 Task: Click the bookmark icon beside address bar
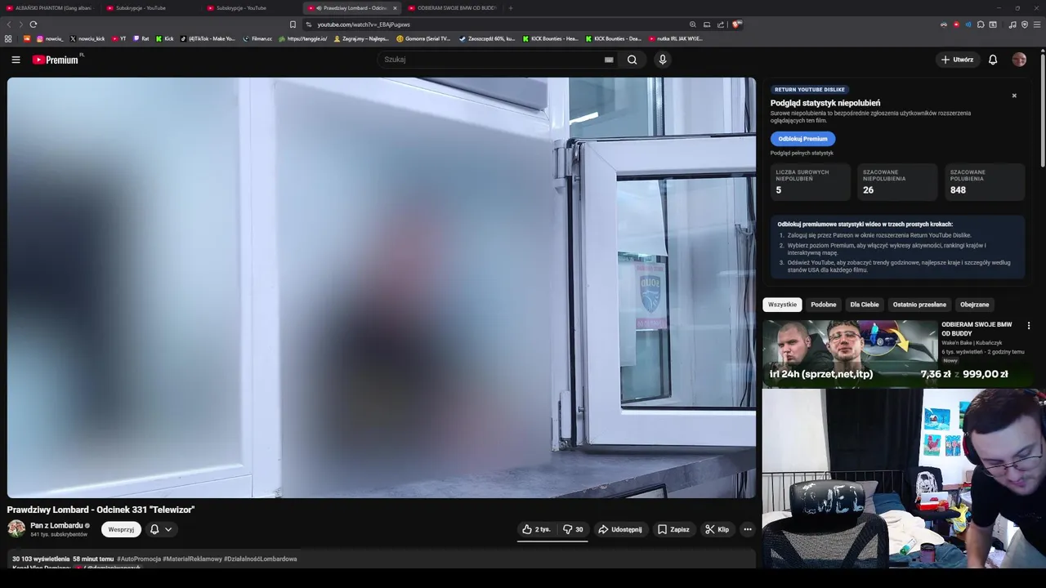pos(293,24)
